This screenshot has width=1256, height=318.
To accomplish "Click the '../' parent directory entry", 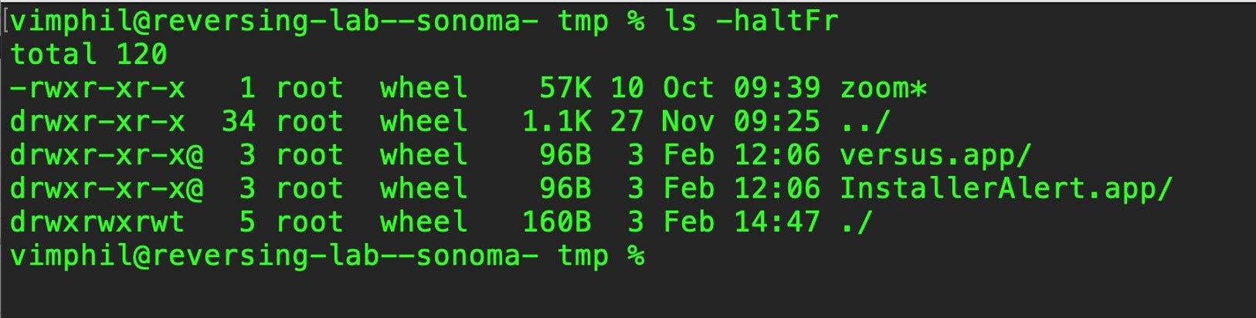I will (x=866, y=121).
